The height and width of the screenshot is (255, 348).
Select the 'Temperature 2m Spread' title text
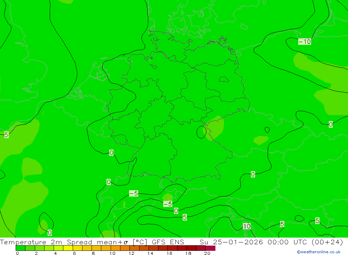click(46, 242)
